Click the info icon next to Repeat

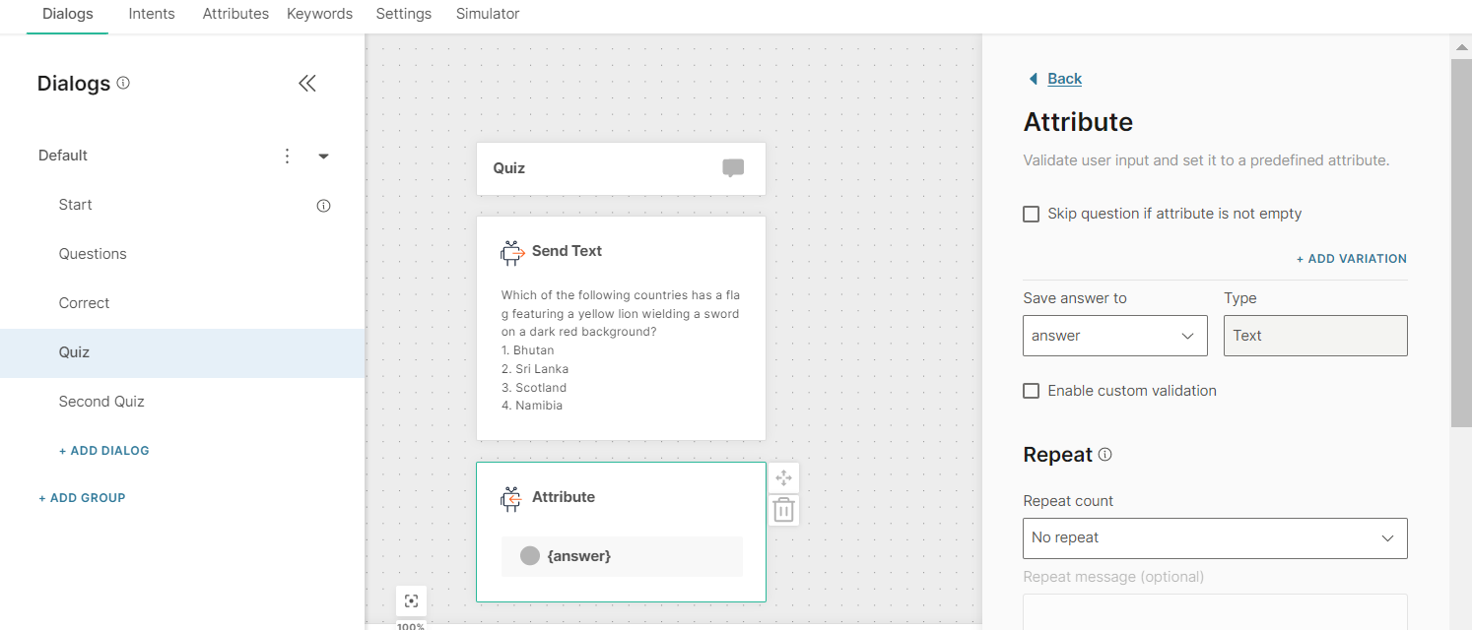(x=1104, y=455)
